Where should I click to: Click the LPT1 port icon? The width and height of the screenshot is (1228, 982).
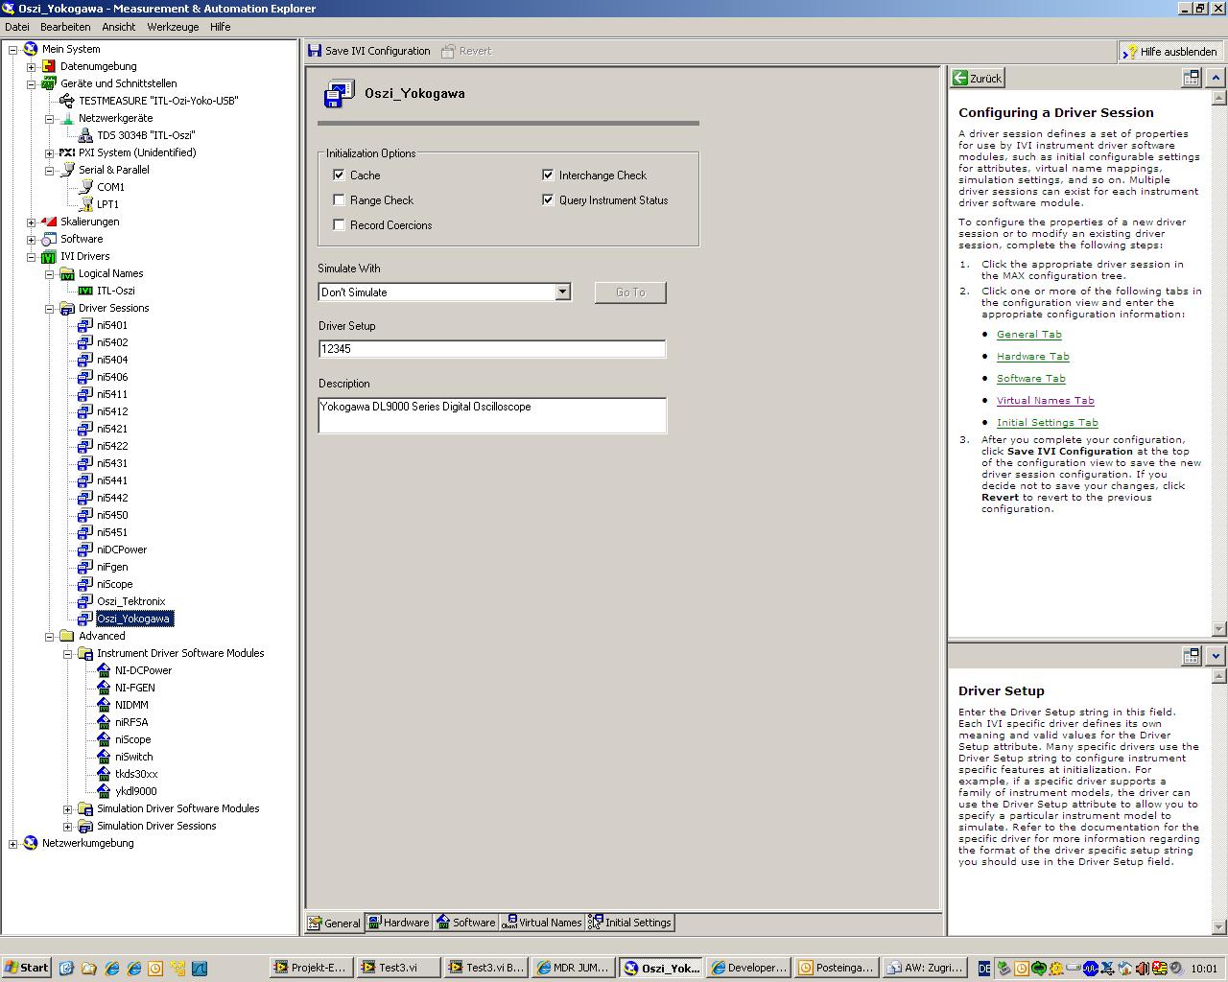click(x=85, y=204)
